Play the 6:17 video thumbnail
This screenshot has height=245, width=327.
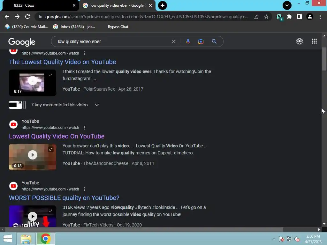(33, 83)
